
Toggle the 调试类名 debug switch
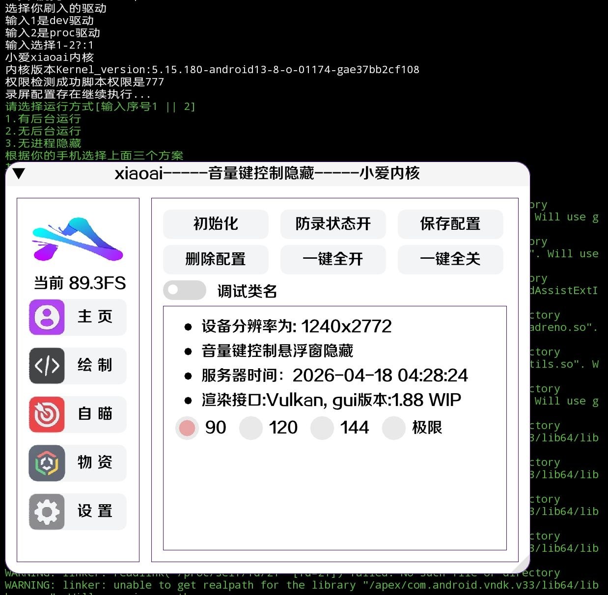coord(185,290)
